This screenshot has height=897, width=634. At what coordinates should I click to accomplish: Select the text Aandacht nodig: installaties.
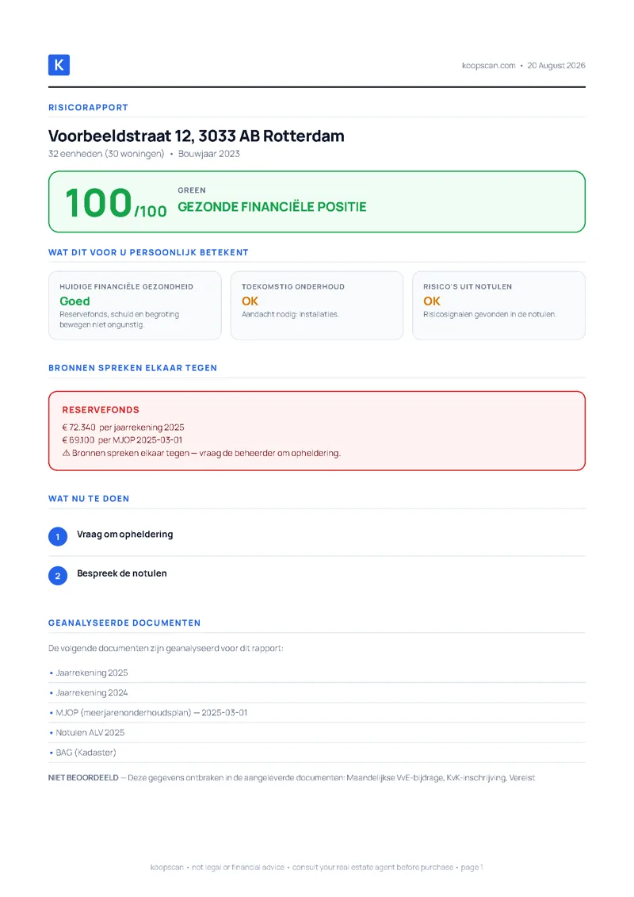[290, 315]
